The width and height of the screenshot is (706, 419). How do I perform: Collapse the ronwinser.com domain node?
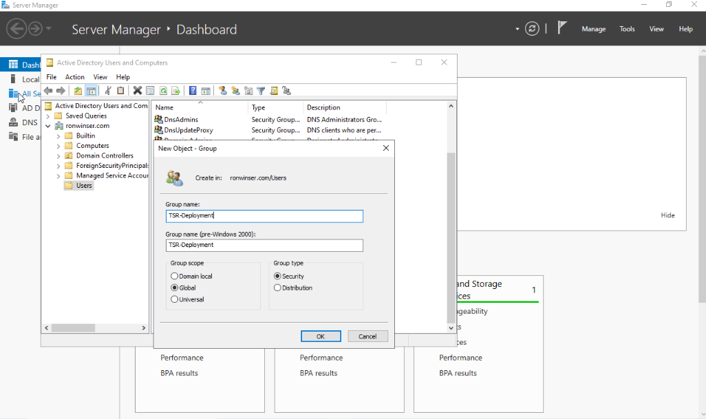[48, 126]
